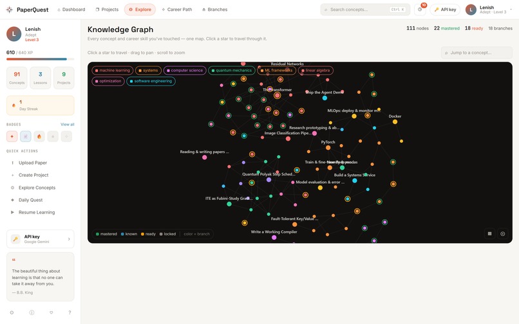Click the settings icon at sidebar bottom
The width and height of the screenshot is (519, 324).
12,312
